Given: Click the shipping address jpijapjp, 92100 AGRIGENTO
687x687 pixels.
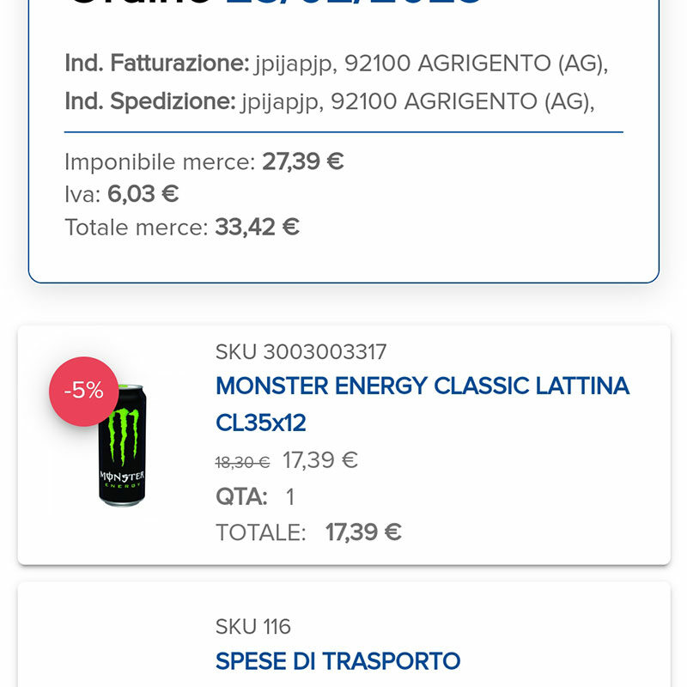Looking at the screenshot, I should point(418,101).
